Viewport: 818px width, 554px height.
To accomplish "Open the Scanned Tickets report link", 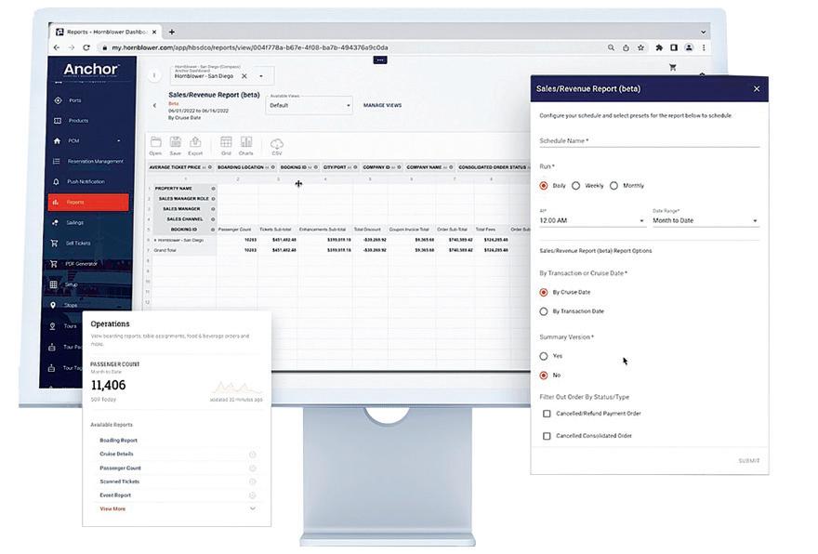I will (x=120, y=481).
